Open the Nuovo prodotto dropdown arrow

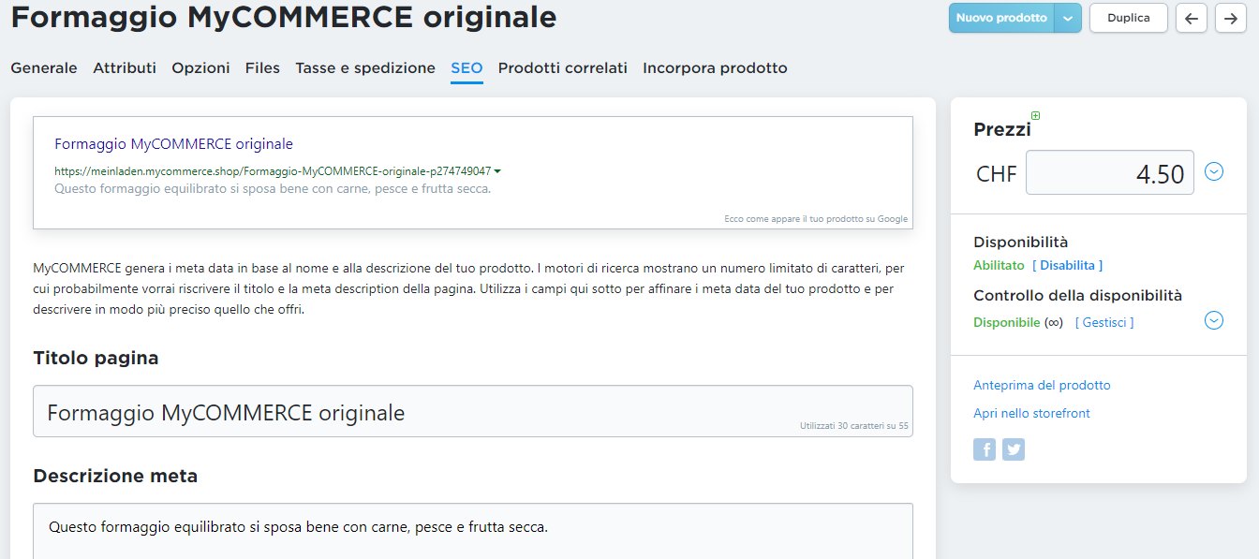(1068, 18)
